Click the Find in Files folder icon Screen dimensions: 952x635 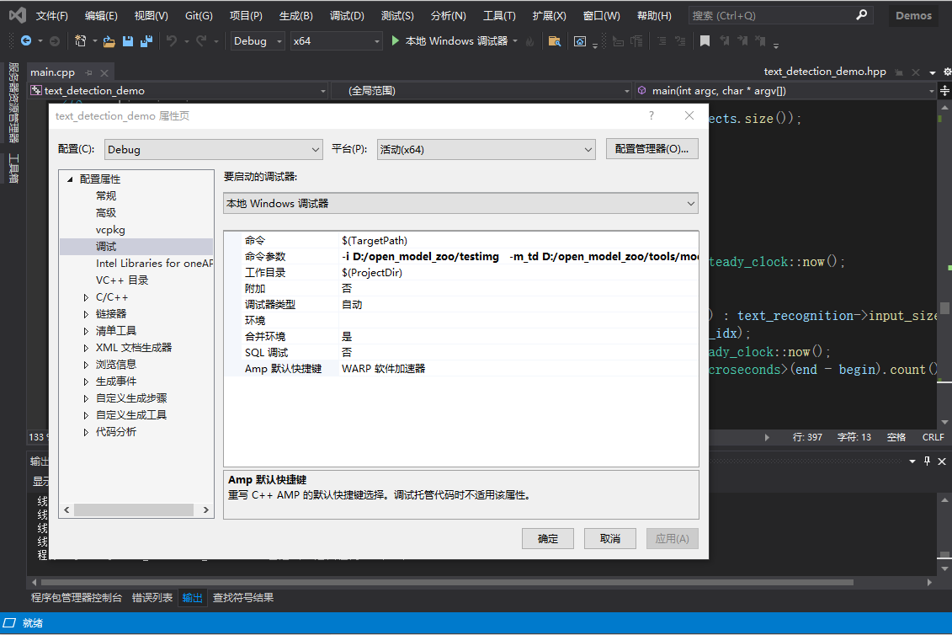point(554,40)
